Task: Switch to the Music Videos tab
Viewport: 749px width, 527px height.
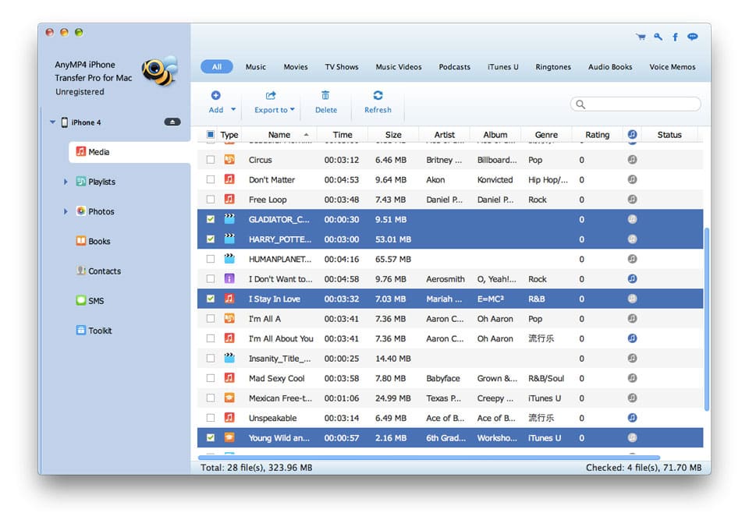Action: pos(399,67)
